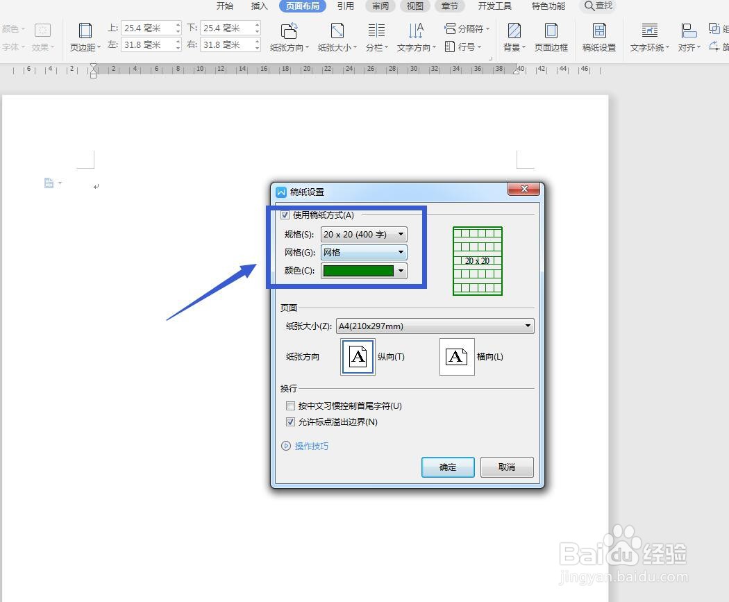Select the 页面布局 tab
Viewport: 729px width, 602px height.
(x=303, y=6)
